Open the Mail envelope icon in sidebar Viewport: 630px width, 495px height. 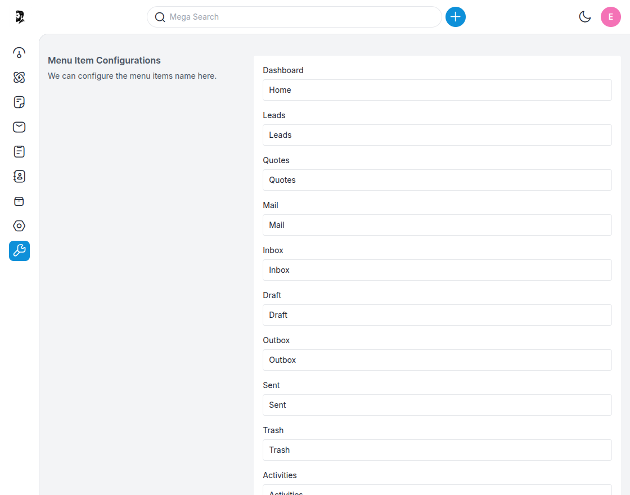[x=19, y=127]
